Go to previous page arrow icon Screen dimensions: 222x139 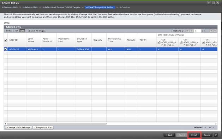point(191,31)
